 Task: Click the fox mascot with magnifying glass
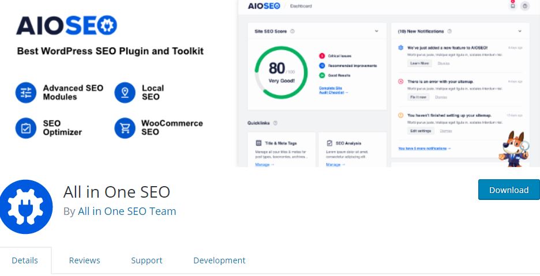[514, 149]
